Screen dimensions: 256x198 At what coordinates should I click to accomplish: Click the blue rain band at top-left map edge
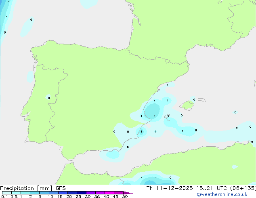coord(3,20)
